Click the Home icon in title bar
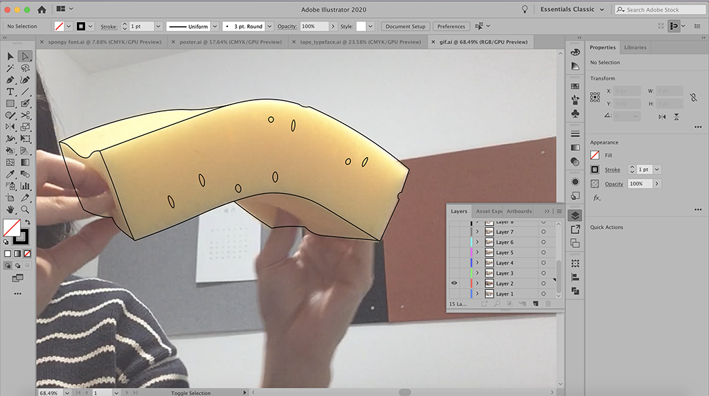 (42, 10)
